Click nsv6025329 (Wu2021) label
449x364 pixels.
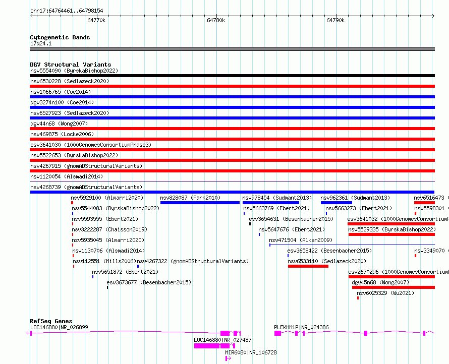385,293
